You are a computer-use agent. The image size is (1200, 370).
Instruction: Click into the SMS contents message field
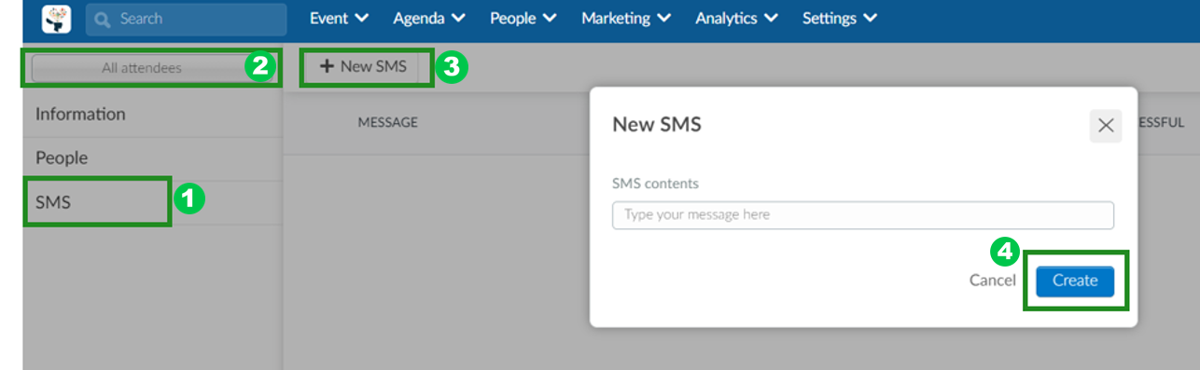pyautogui.click(x=863, y=214)
